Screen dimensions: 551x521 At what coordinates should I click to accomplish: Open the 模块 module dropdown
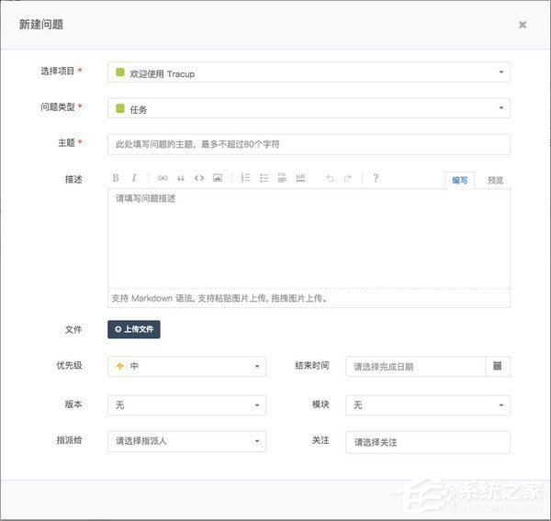click(428, 405)
